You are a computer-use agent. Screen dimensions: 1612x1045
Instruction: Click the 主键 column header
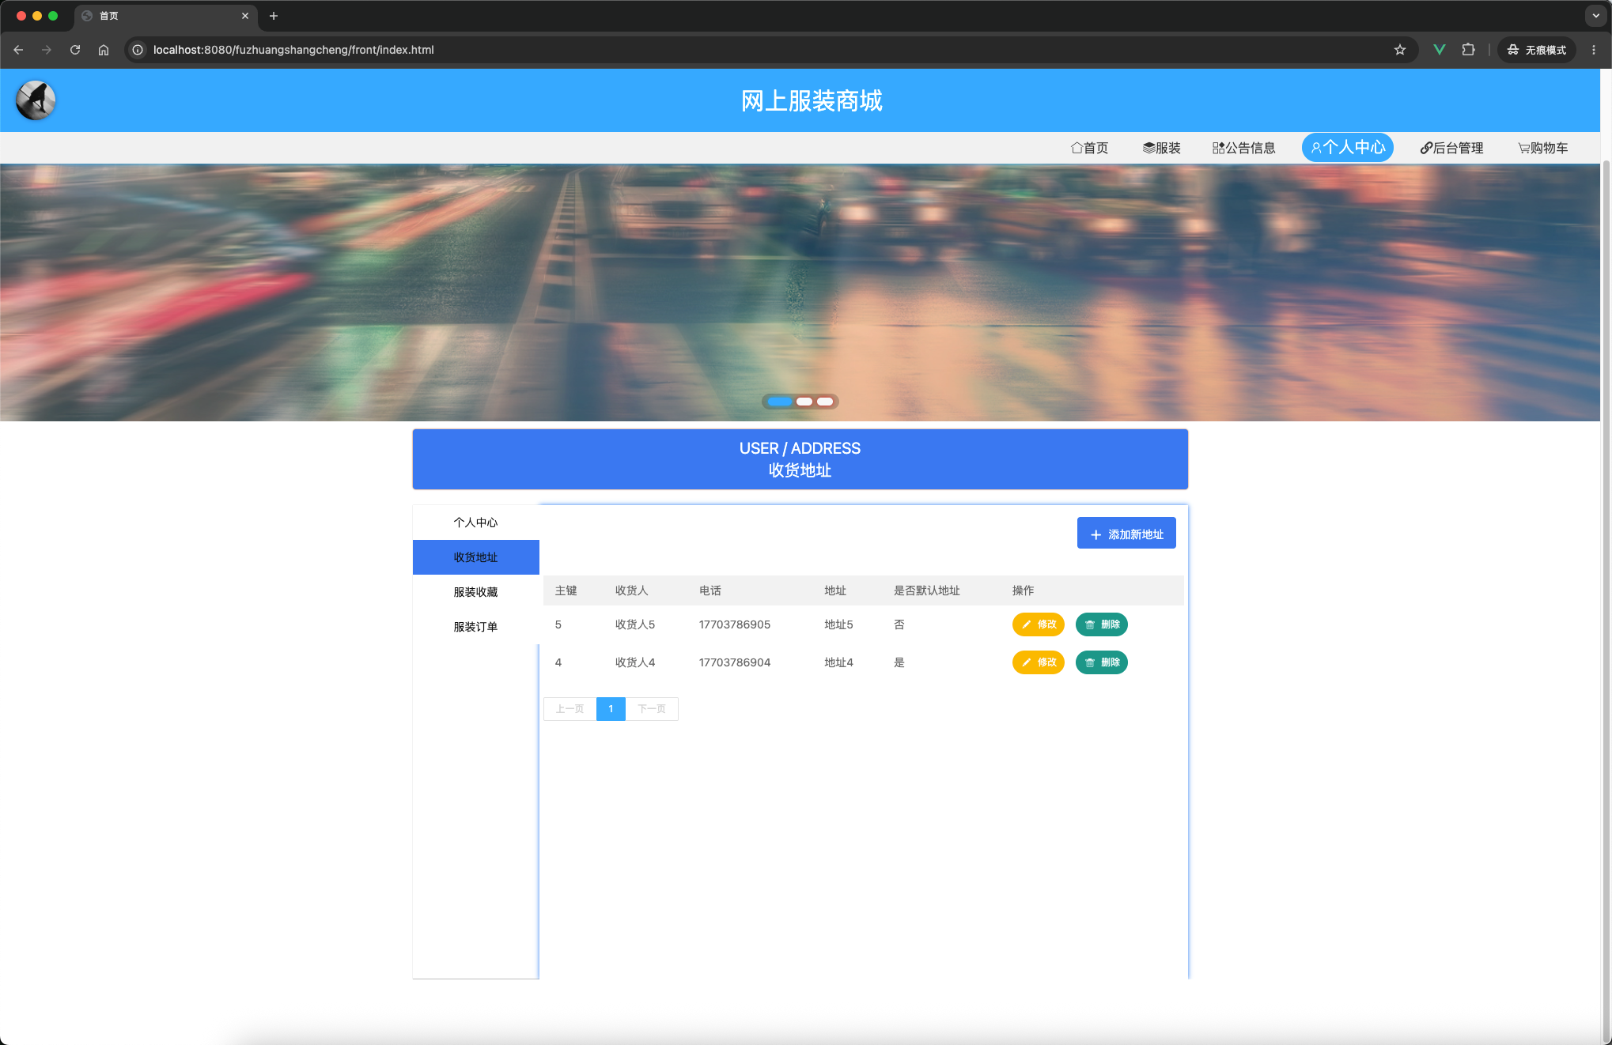pyautogui.click(x=566, y=590)
